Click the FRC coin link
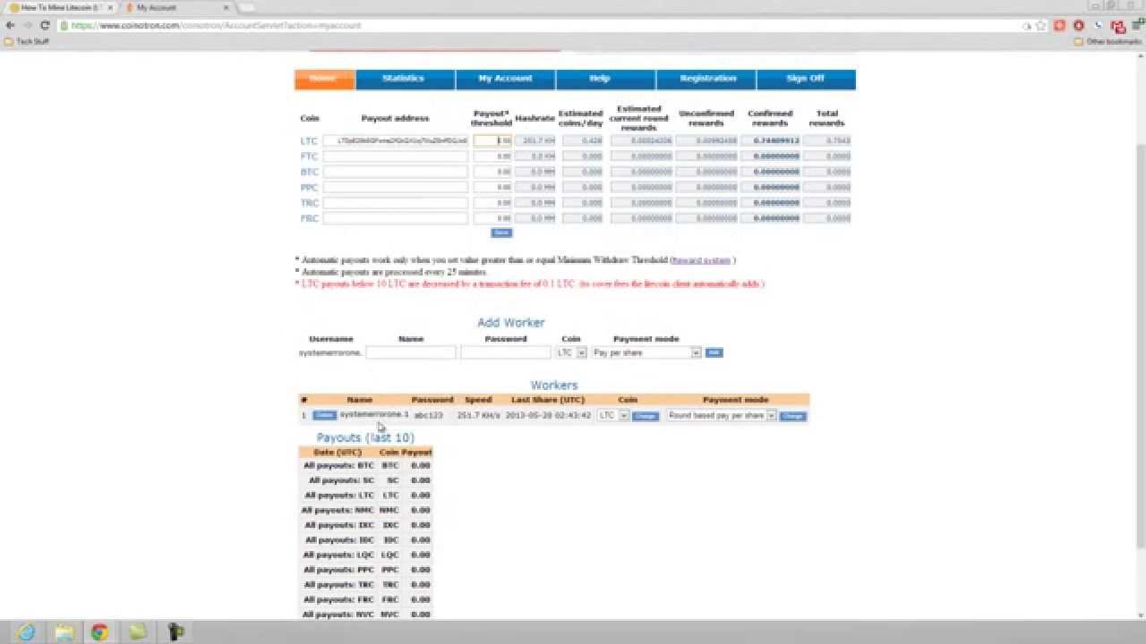This screenshot has width=1146, height=644. pyautogui.click(x=309, y=218)
